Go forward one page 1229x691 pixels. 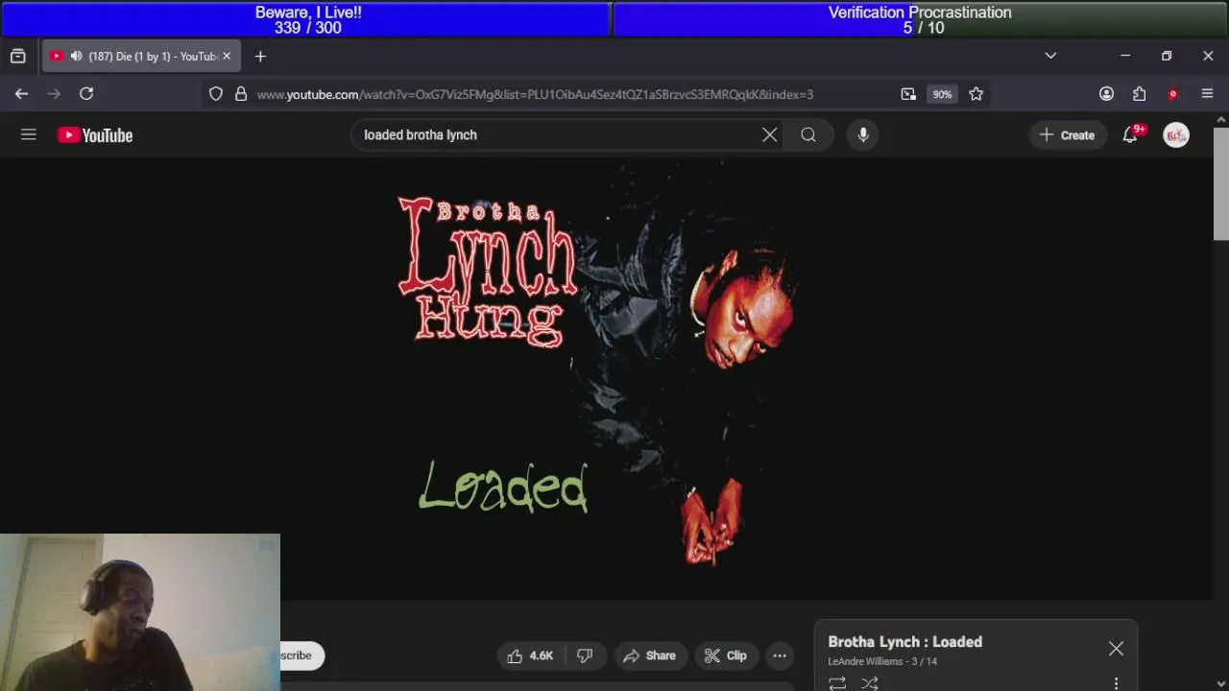tap(54, 94)
